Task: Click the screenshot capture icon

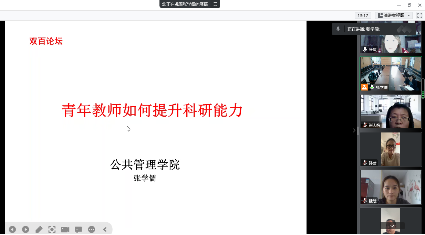Action: point(52,229)
